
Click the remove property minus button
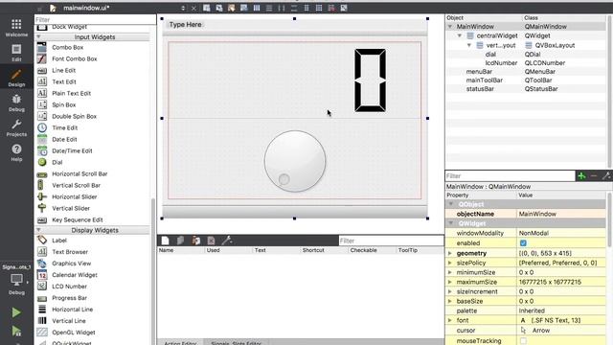point(594,176)
